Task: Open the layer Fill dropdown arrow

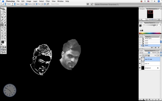Action: coord(161,55)
